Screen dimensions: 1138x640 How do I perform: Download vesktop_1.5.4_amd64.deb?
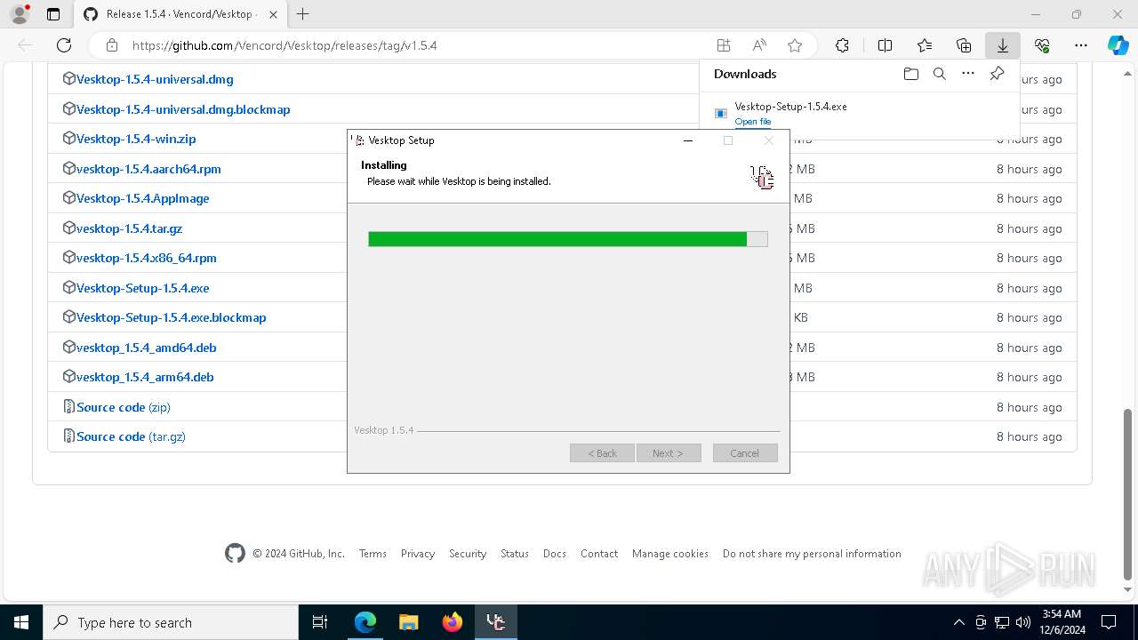tap(147, 348)
